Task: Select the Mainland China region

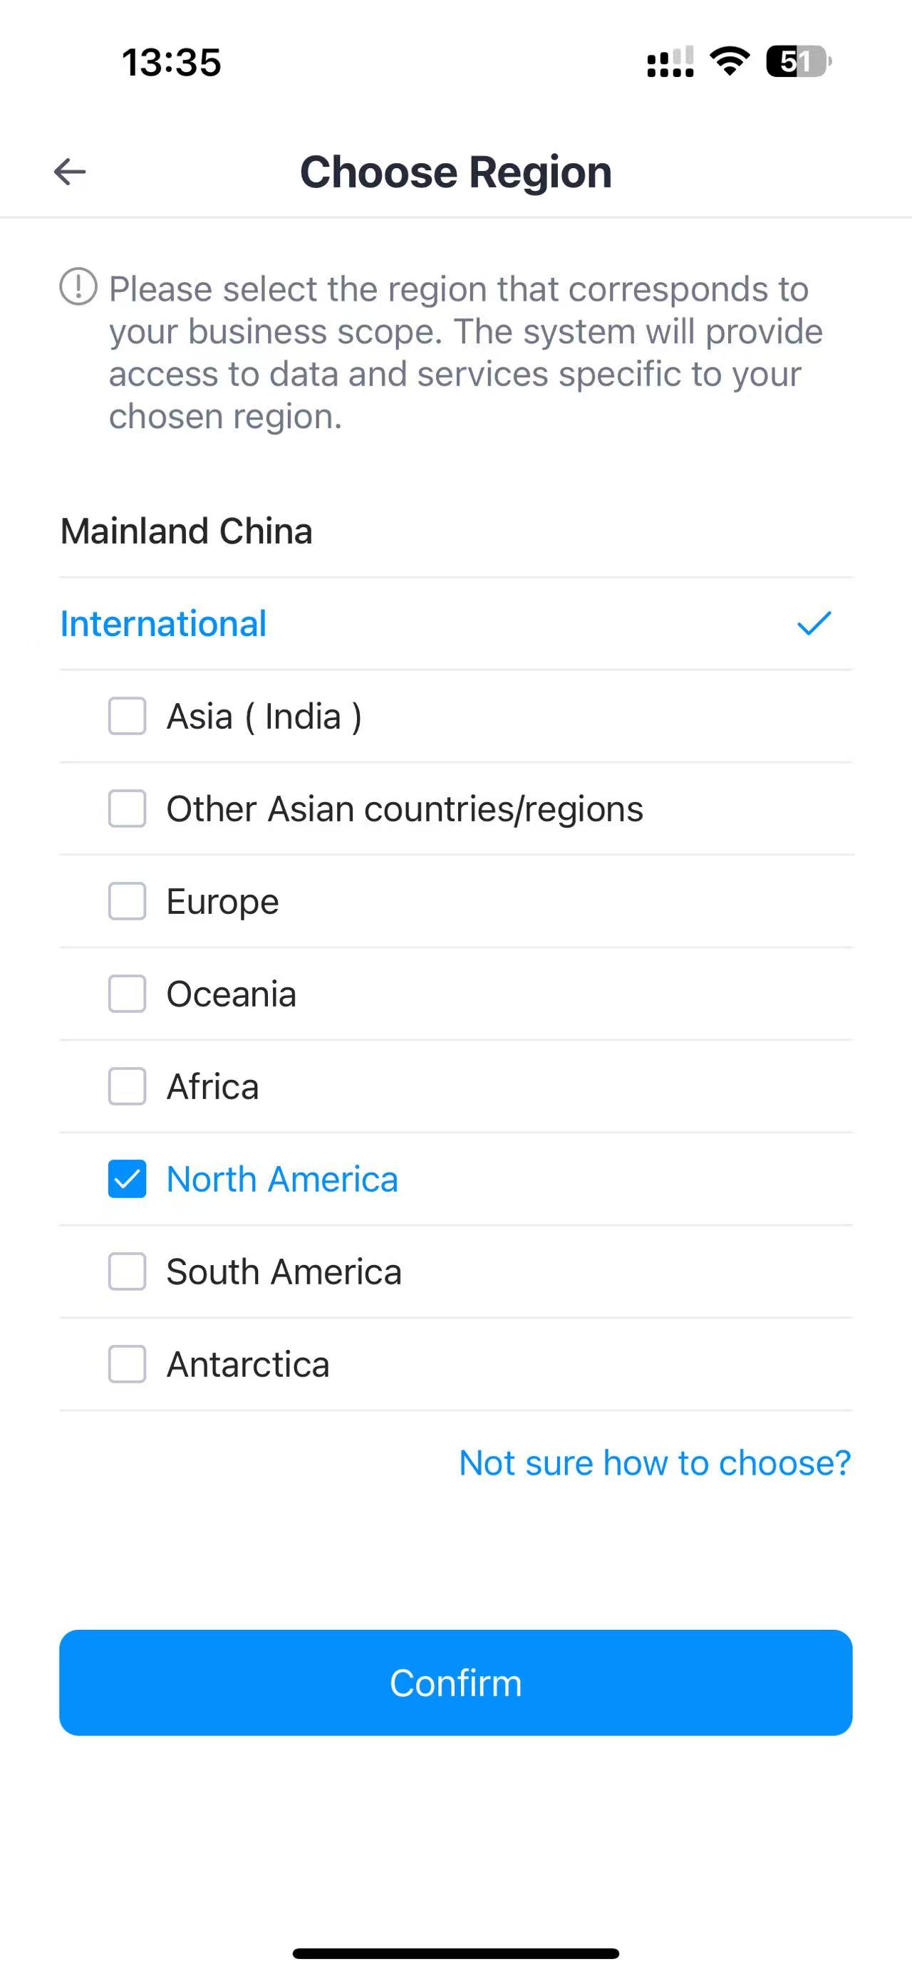Action: click(187, 531)
